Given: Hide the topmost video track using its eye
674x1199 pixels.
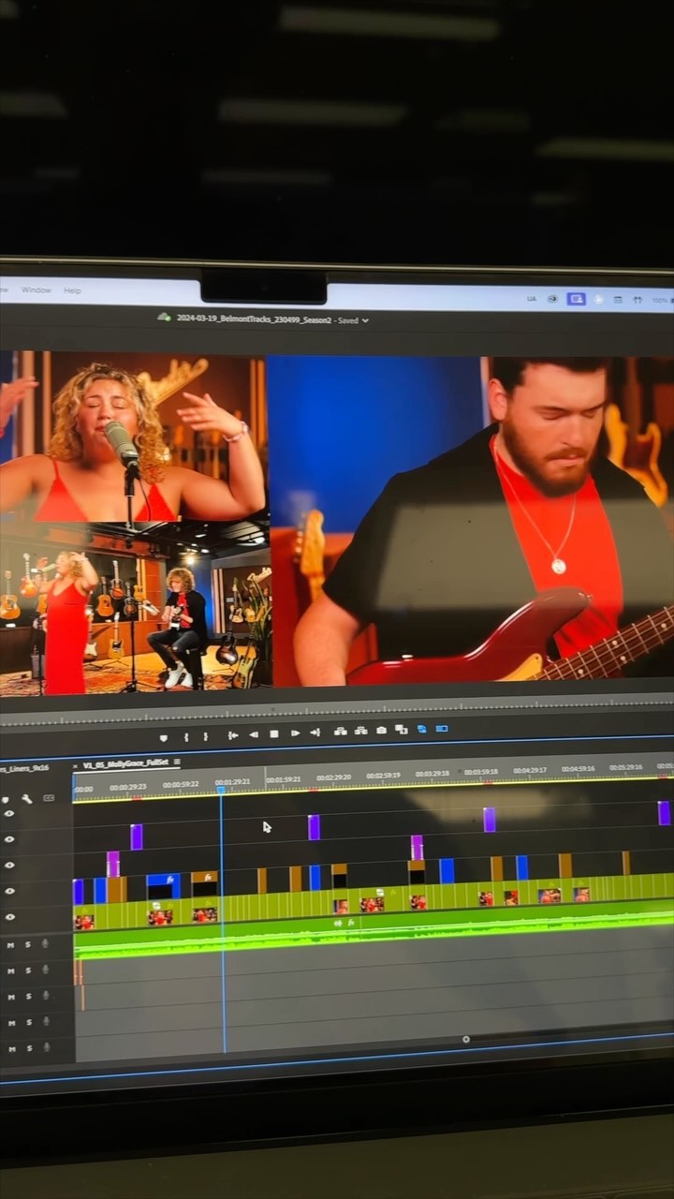Looking at the screenshot, I should 10,814.
